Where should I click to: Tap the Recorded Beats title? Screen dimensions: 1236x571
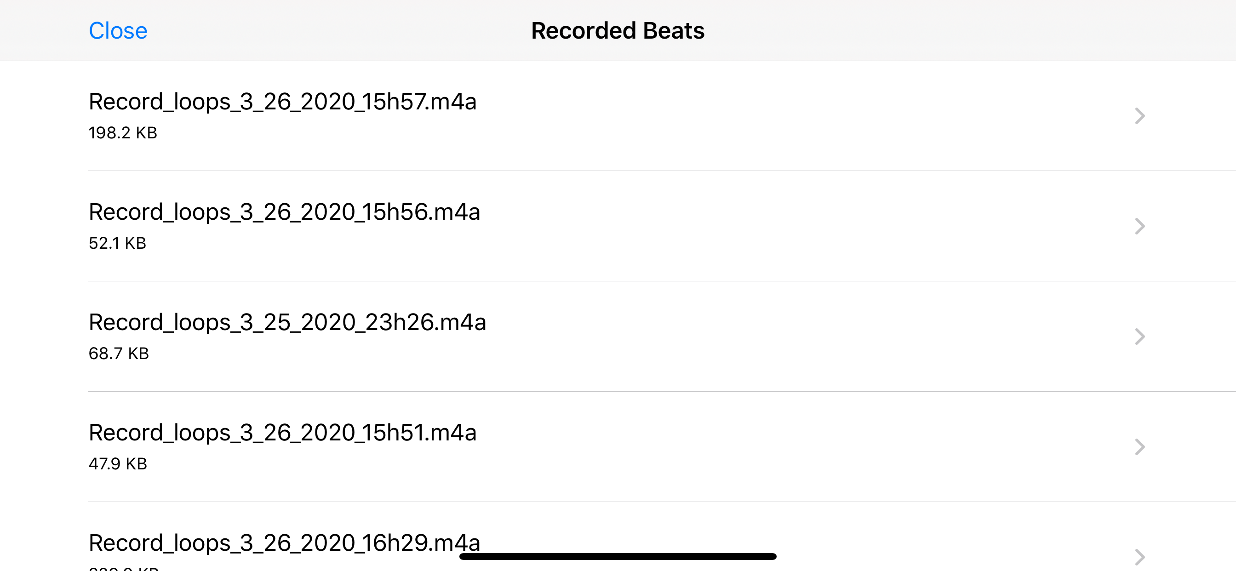click(618, 30)
